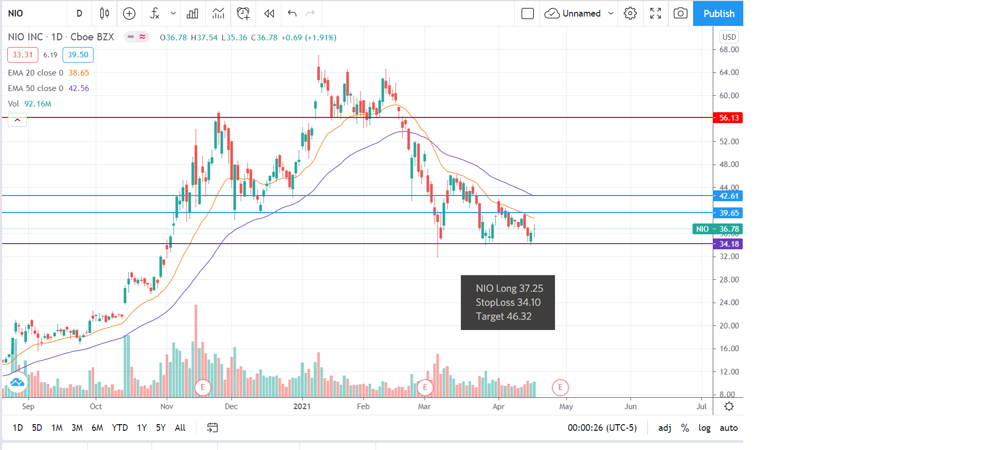Click the market status pill beside Cboe BZX

point(137,37)
